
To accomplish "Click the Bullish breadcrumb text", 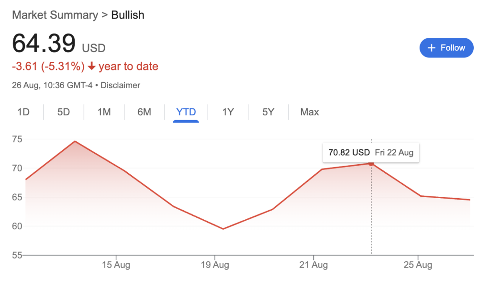I will click(x=128, y=15).
